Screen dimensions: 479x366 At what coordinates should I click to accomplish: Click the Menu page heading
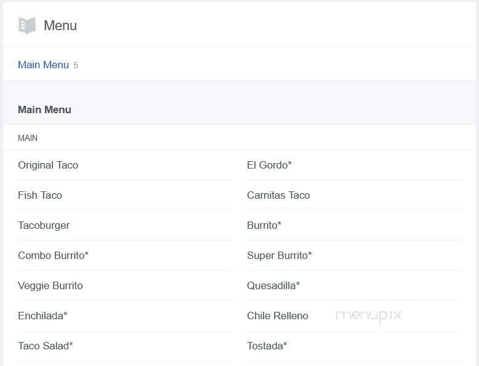pyautogui.click(x=60, y=25)
